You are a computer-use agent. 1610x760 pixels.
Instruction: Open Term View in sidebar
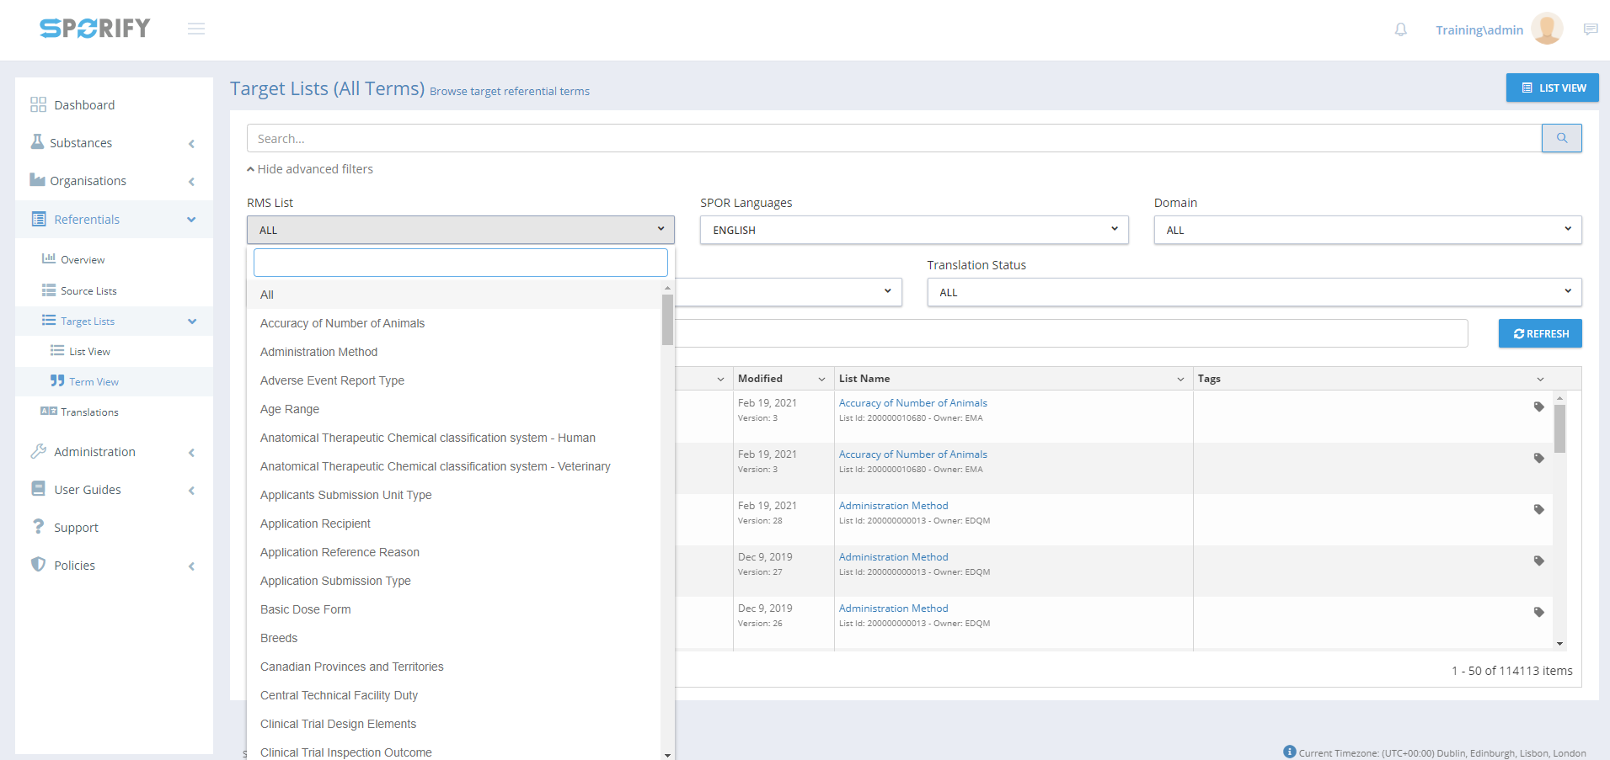point(94,382)
